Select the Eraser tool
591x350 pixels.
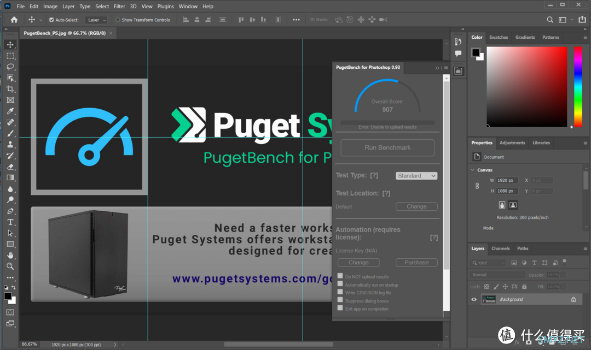[10, 167]
